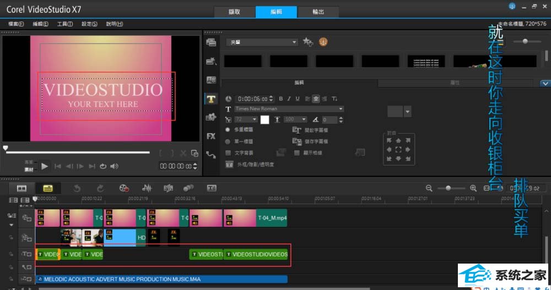Open the title style preset dropdown arrow
This screenshot has width=551, height=290.
pos(408,112)
